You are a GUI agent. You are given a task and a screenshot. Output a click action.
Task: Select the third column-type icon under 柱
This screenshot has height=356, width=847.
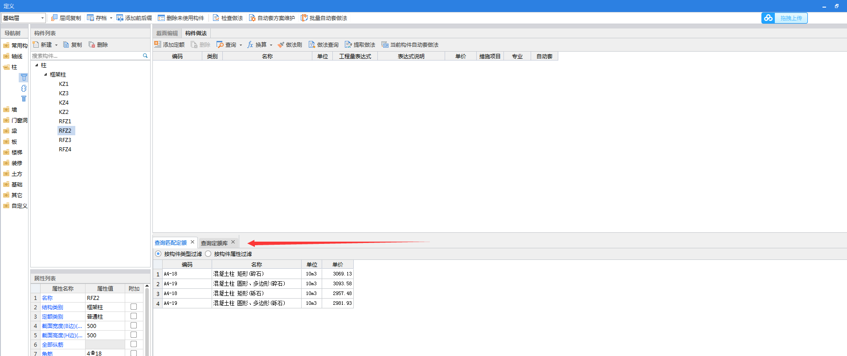point(24,99)
